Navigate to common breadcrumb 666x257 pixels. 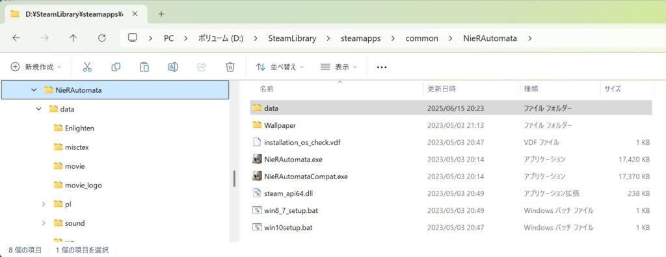421,38
